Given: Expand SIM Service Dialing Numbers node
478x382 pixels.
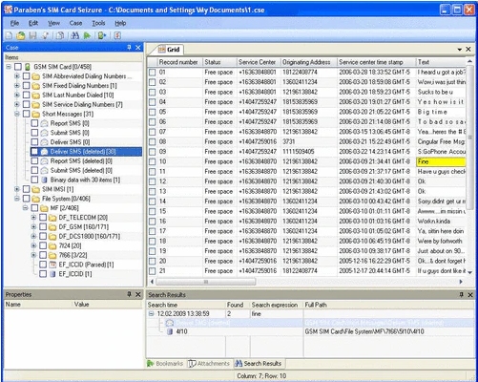Looking at the screenshot, I should tap(17, 104).
